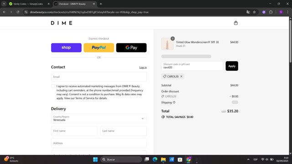This screenshot has height=164, width=292.
Task: Click the TOTAL SAVINGS $8.80 text
Action: tap(179, 117)
